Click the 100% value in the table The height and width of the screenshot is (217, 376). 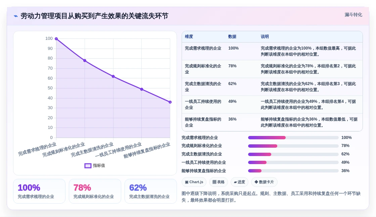coord(233,48)
